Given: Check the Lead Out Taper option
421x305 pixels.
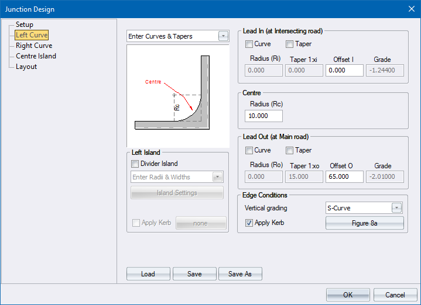Looking at the screenshot, I should pyautogui.click(x=290, y=150).
